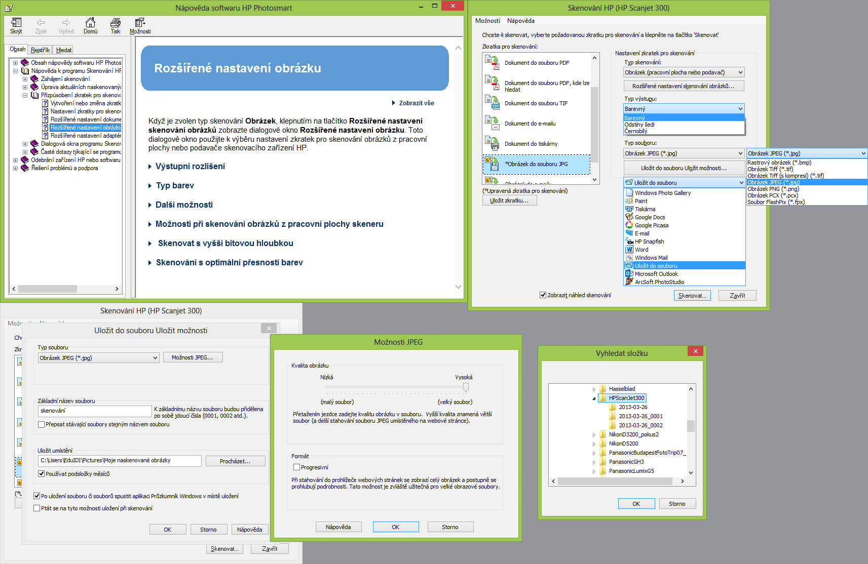868x564 pixels.
Task: Open the Typ souboru dropdown in scan window
Action: (x=684, y=153)
